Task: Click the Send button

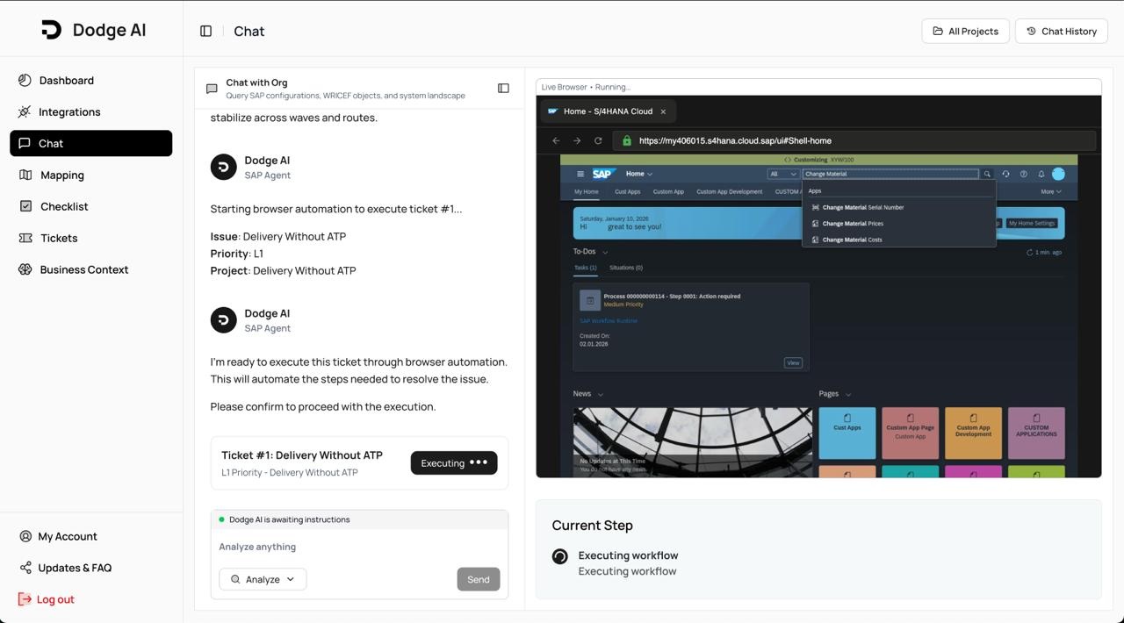Action: click(x=479, y=579)
